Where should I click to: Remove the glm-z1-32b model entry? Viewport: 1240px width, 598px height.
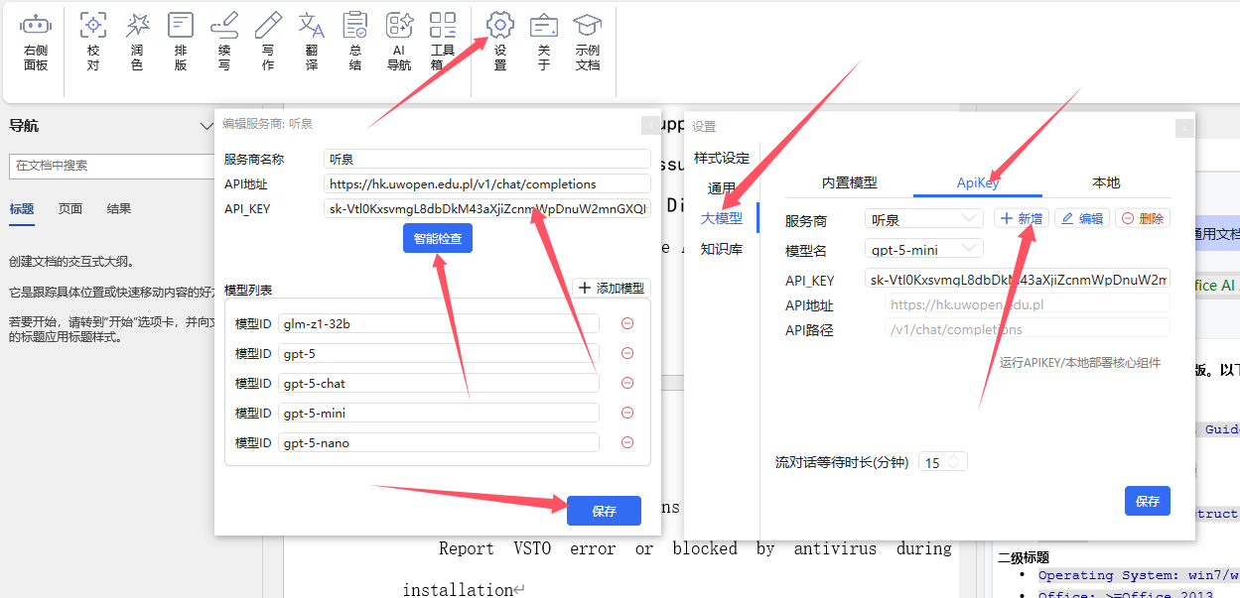pos(627,323)
